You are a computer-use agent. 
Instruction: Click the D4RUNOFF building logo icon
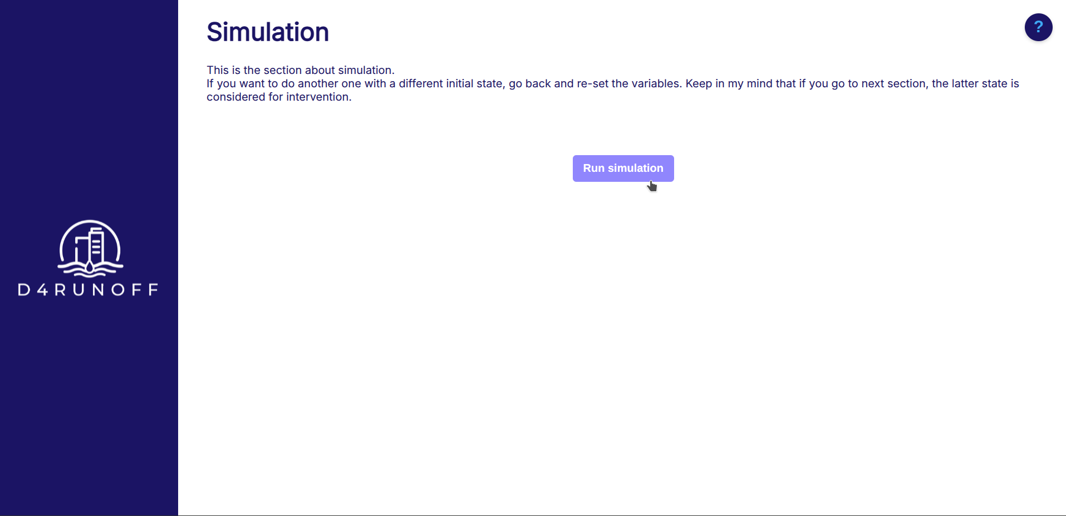(x=90, y=248)
